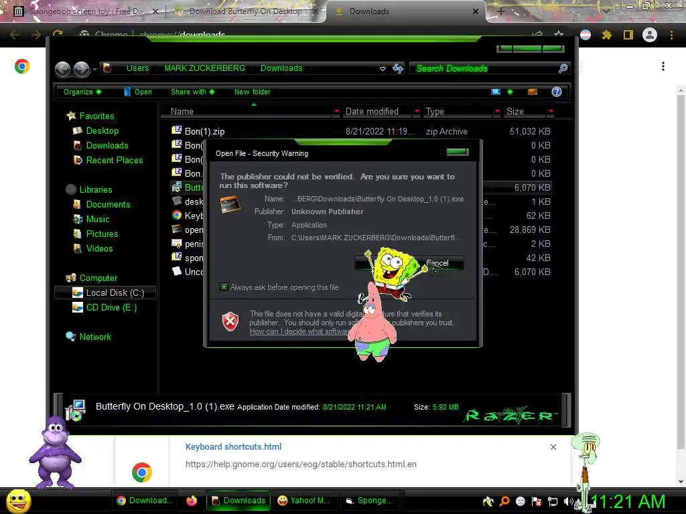Select Documents in Libraries
This screenshot has height=514, width=686.
pyautogui.click(x=108, y=204)
